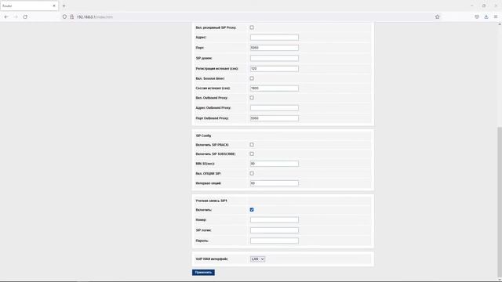The image size is (502, 282).
Task: Open the Pocket save icon in toolbar
Action: [x=477, y=16]
